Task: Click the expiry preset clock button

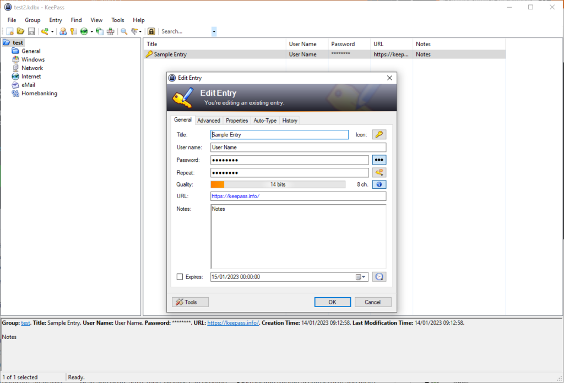Action: (379, 277)
